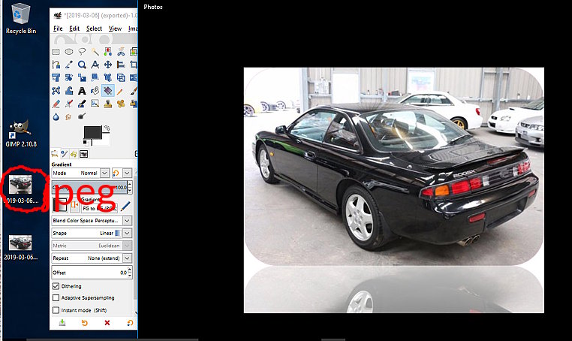
Task: Toggle the Dithering checkbox
Action: pos(56,286)
